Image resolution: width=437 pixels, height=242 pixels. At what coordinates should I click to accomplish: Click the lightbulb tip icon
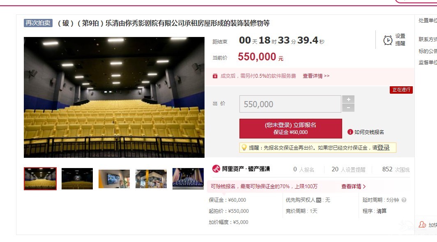pyautogui.click(x=244, y=148)
